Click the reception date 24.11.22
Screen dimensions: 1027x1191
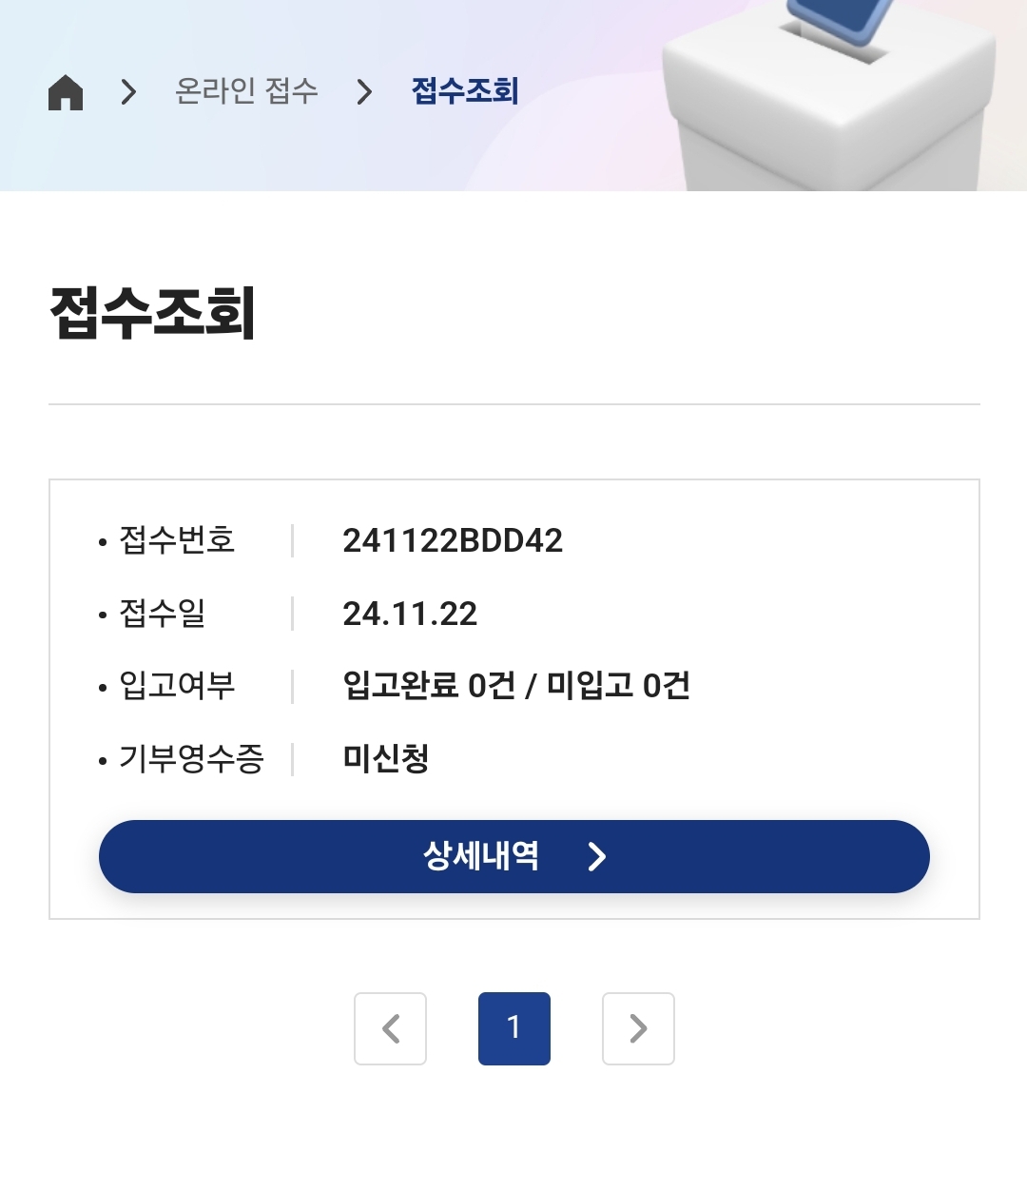tap(410, 614)
